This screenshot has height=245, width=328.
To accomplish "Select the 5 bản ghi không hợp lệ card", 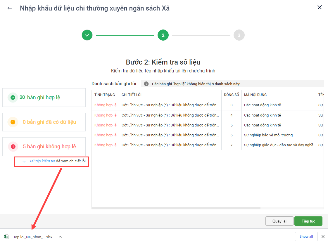I will (x=44, y=147).
